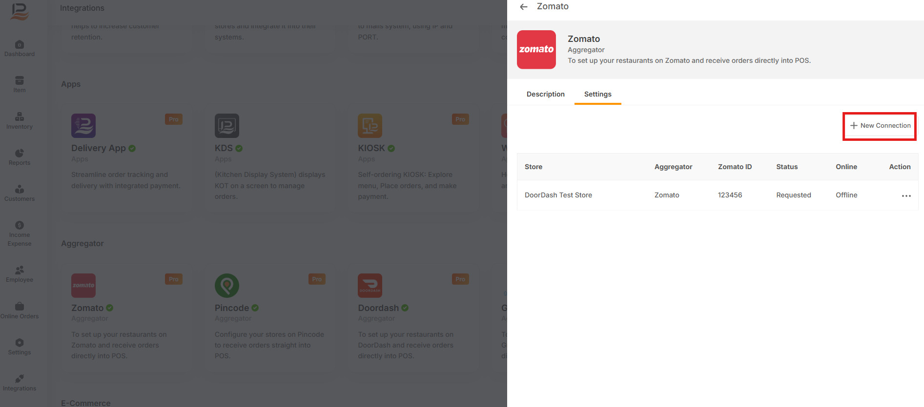Click the Aggregator column header
924x407 pixels.
coord(673,167)
